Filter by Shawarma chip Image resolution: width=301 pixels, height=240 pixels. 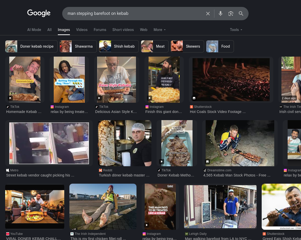[78, 46]
